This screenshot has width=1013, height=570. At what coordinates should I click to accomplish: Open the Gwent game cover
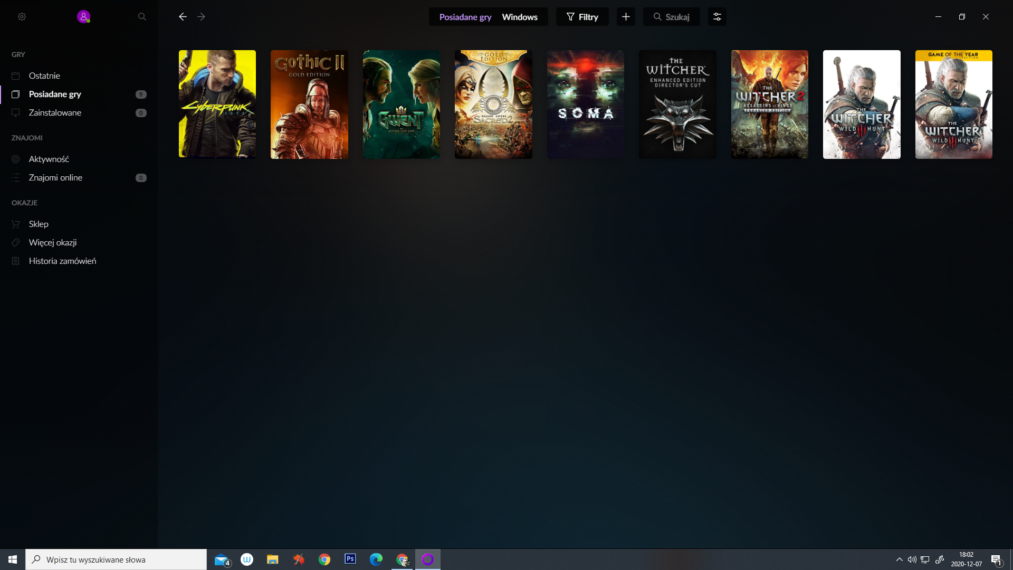(x=402, y=104)
